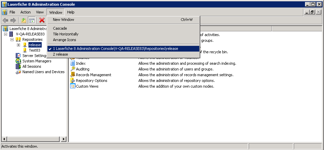
Task: Collapse the Repositories tree node
Action: pyautogui.click(x=12, y=39)
